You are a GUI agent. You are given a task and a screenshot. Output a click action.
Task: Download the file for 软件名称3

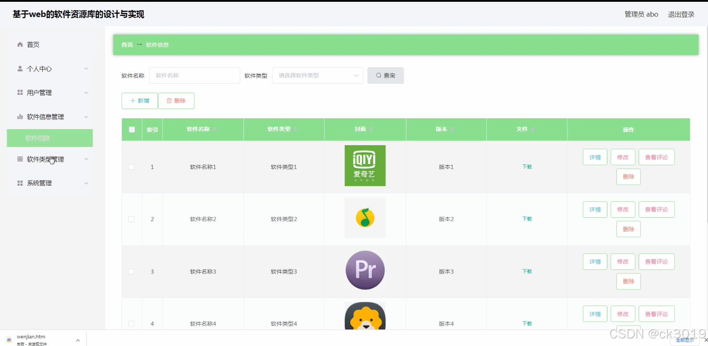click(527, 271)
